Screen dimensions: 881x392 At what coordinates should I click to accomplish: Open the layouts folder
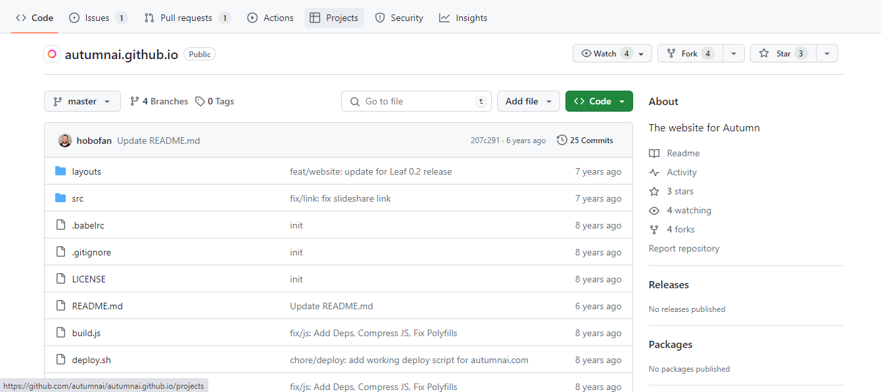click(x=87, y=171)
